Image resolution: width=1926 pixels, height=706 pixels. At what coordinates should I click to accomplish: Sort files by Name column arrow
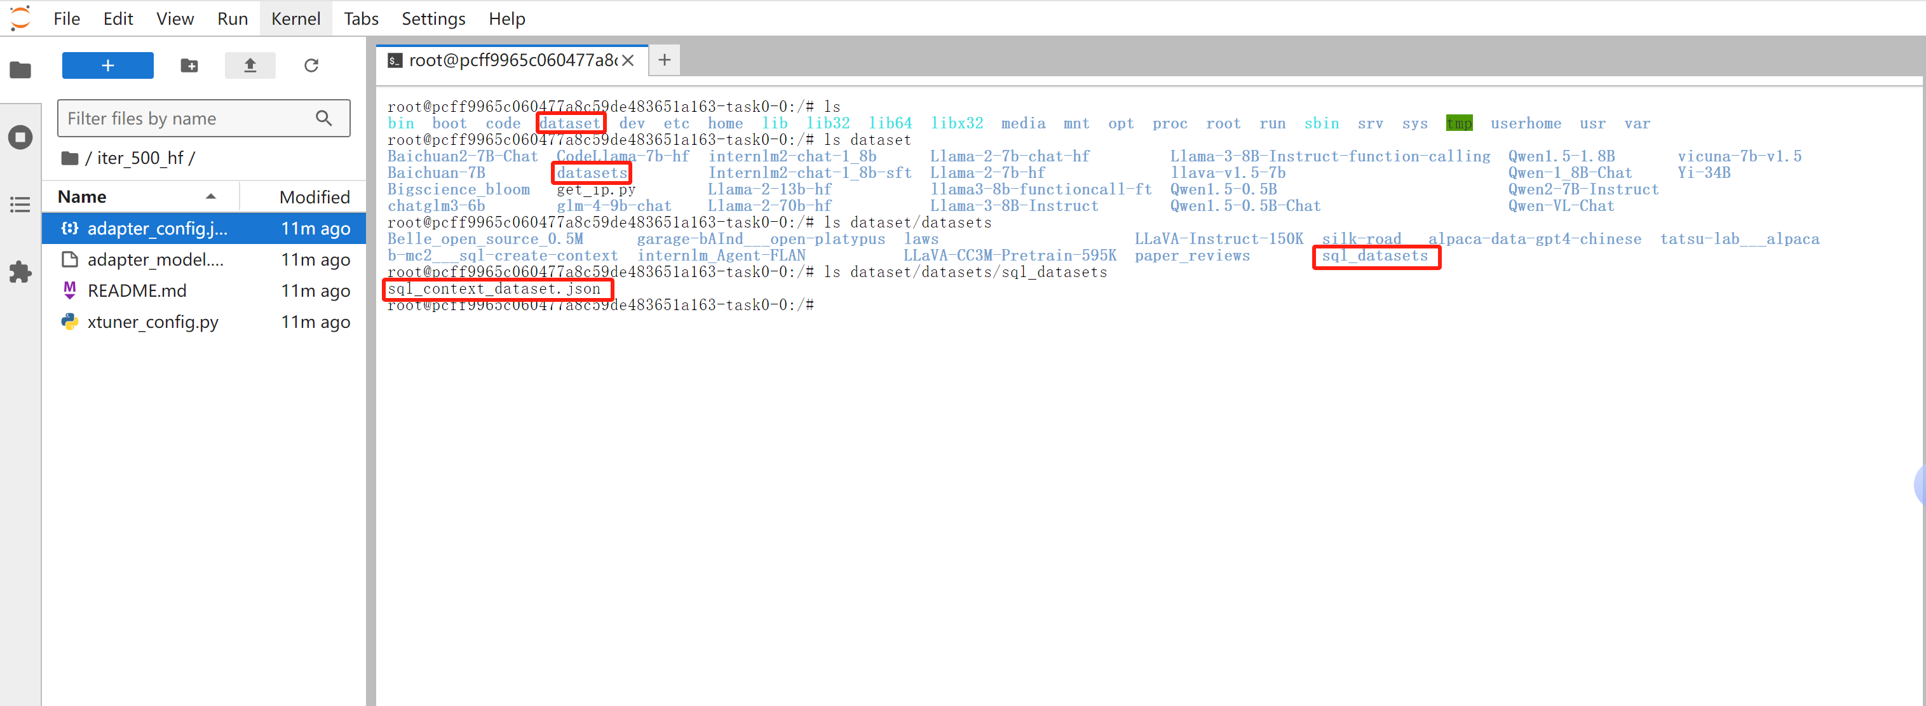click(x=211, y=197)
